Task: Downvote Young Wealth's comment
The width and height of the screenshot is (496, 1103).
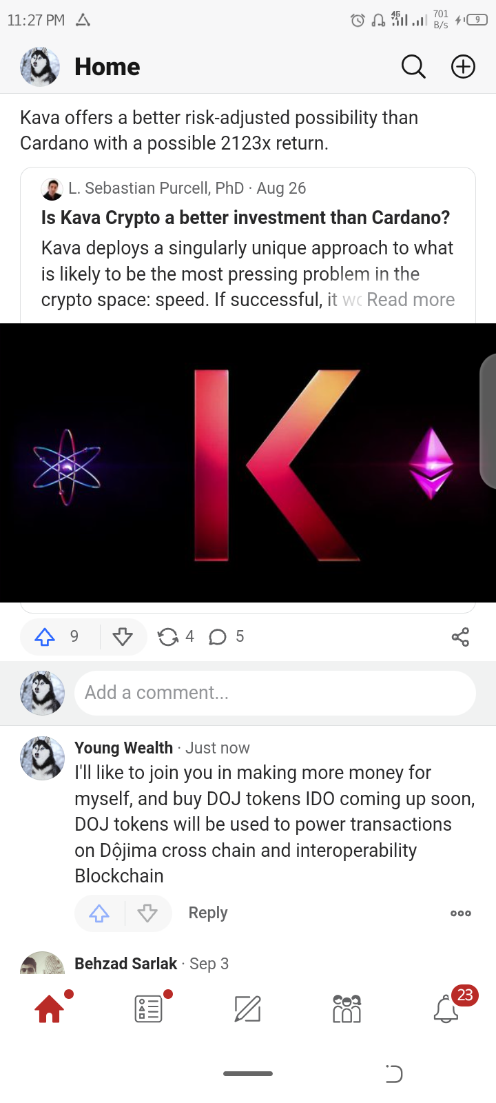Action: [147, 913]
